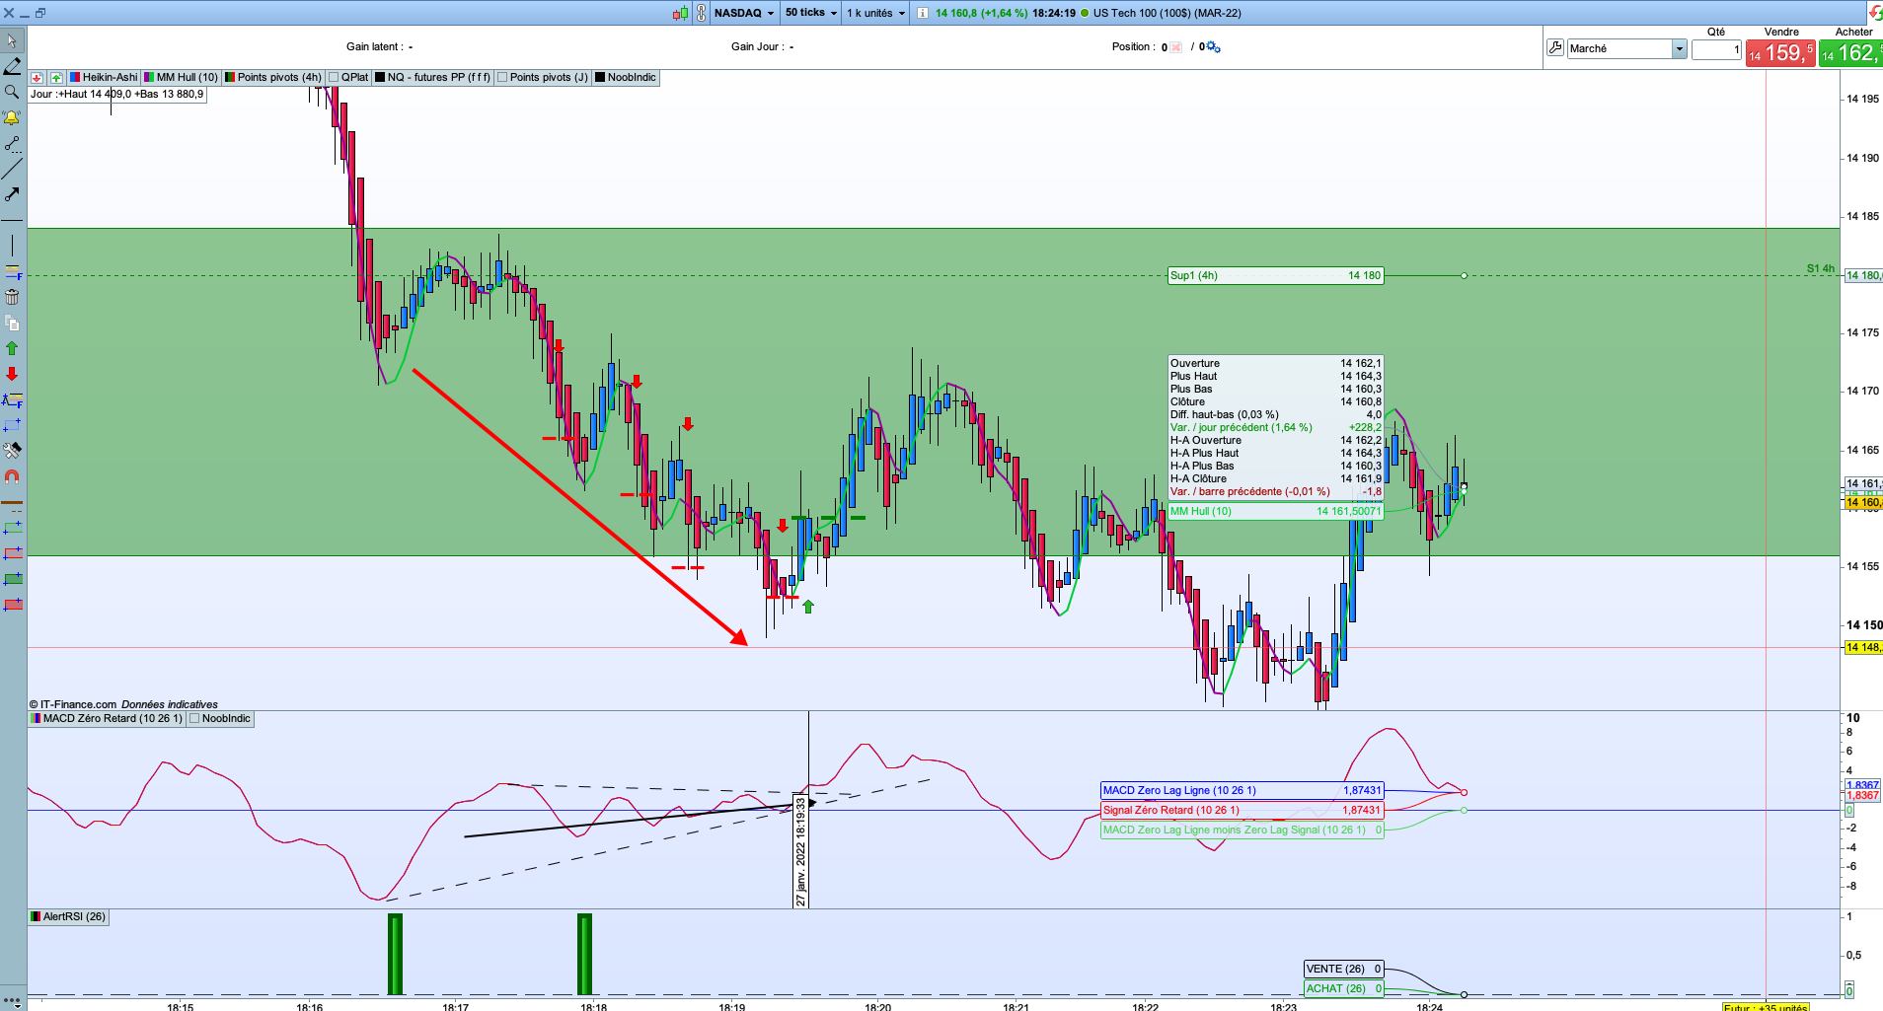Select the red down arrow marker tool

12,374
